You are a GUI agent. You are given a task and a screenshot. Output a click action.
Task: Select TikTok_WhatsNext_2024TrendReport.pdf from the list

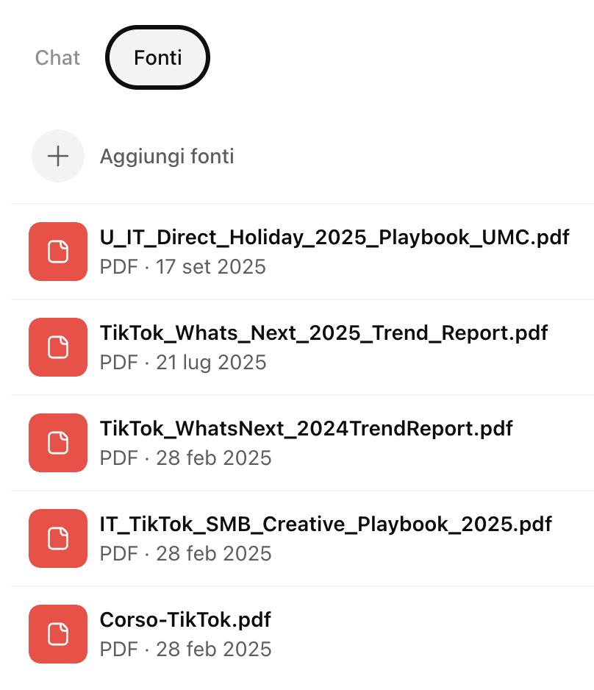coord(306,428)
